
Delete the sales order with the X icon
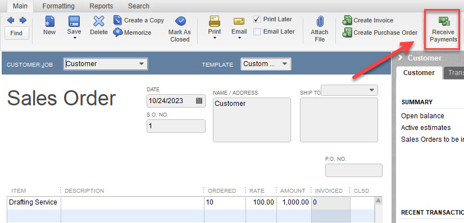coord(98,21)
